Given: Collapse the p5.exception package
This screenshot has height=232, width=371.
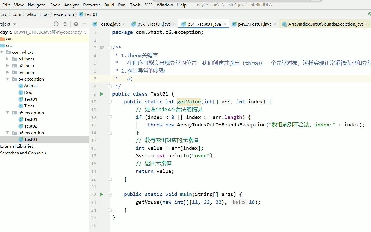Looking at the screenshot, I should pyautogui.click(x=8, y=113).
